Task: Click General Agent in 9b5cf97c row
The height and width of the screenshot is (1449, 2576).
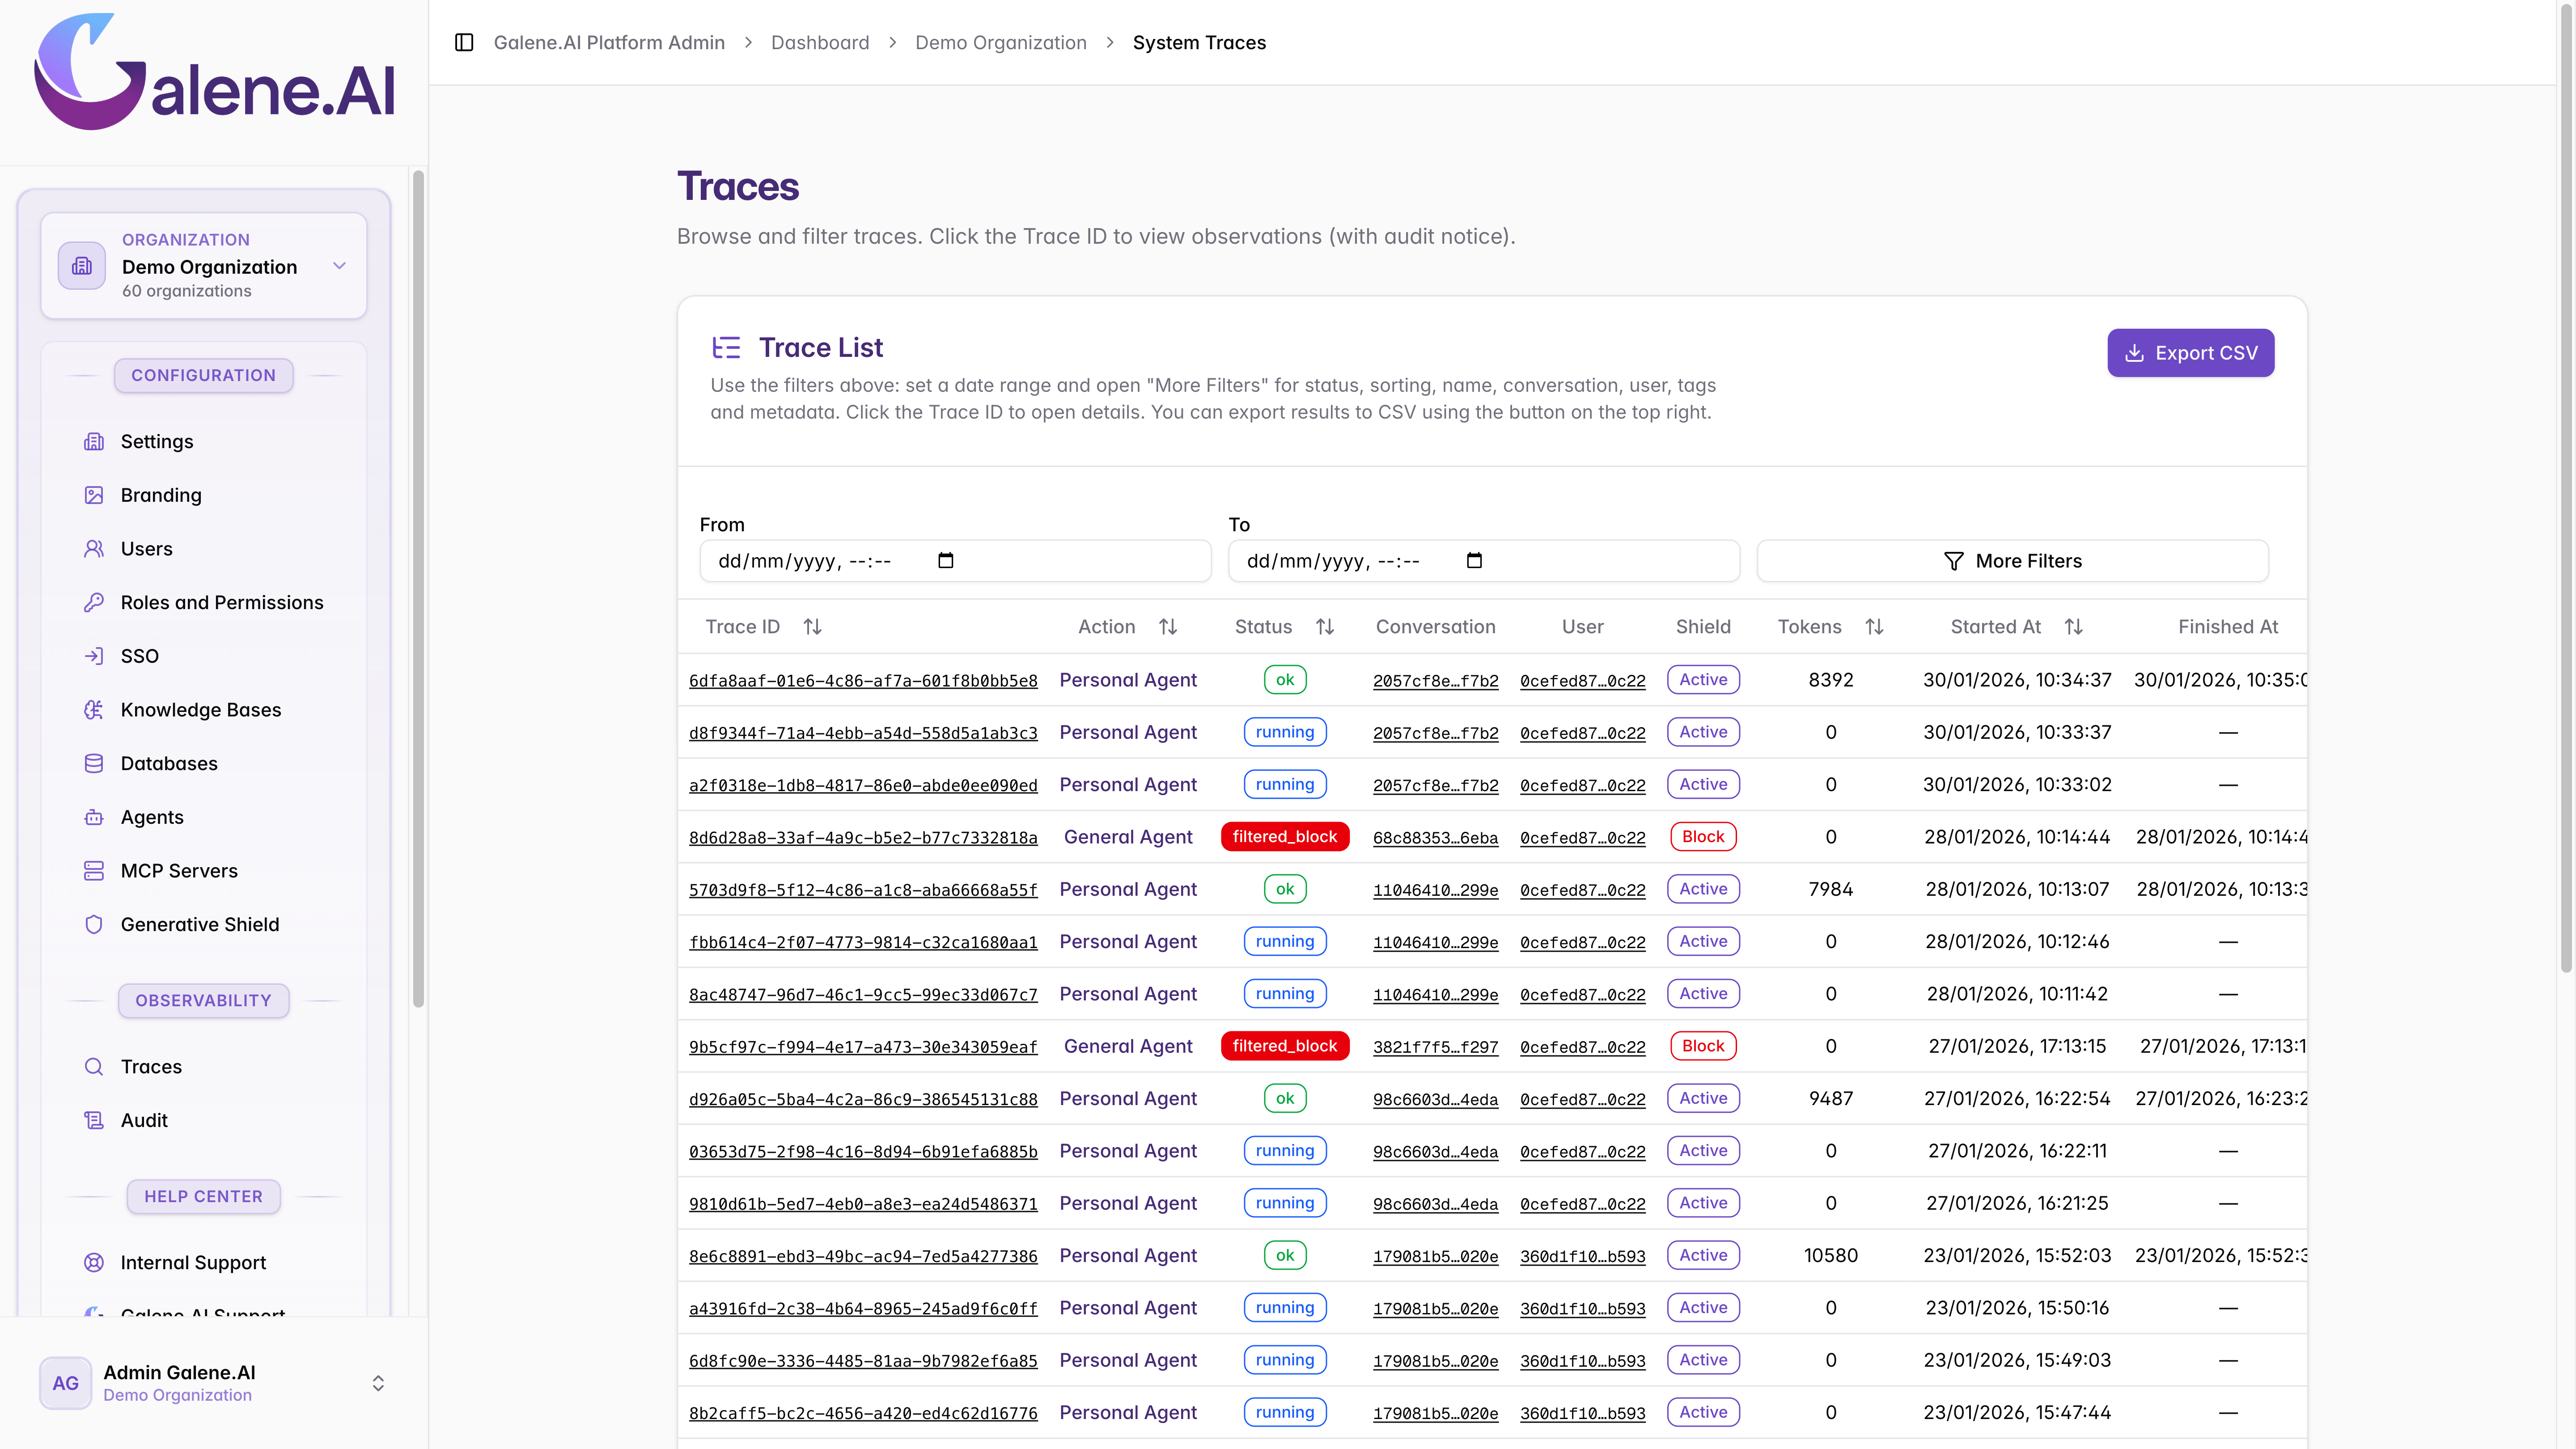Action: [1128, 1046]
